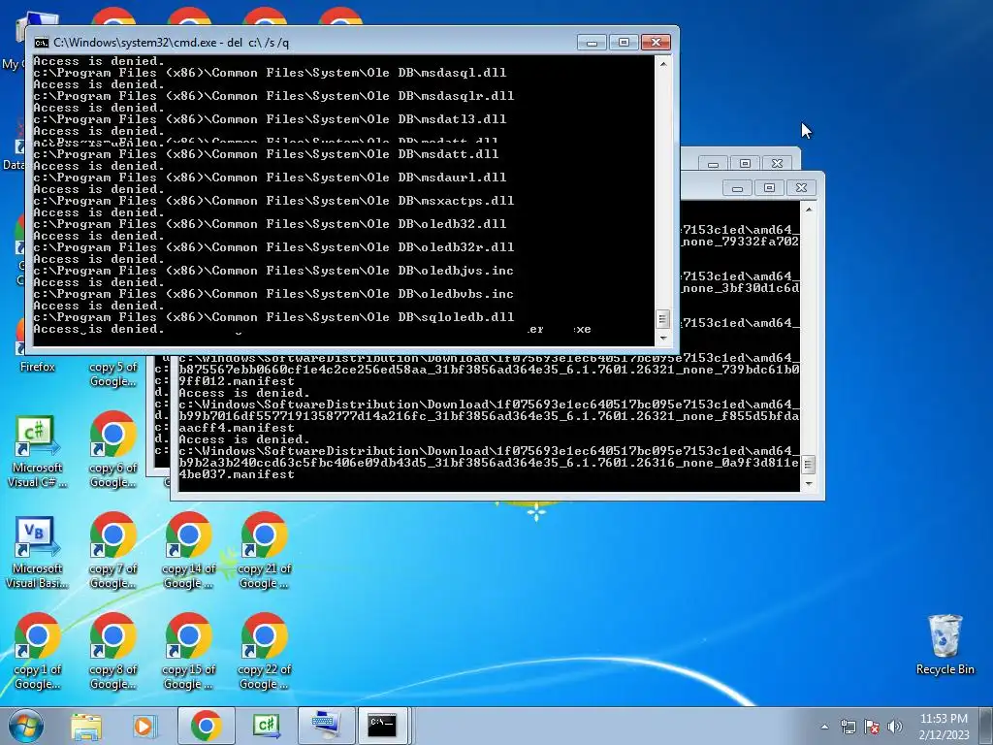The width and height of the screenshot is (993, 745).
Task: Select copy 7 of Google Chrome shortcut
Action: (112, 551)
